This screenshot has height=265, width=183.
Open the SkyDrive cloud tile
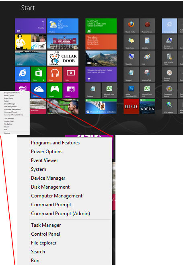39,90
